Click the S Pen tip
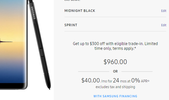 (x=49, y=89)
